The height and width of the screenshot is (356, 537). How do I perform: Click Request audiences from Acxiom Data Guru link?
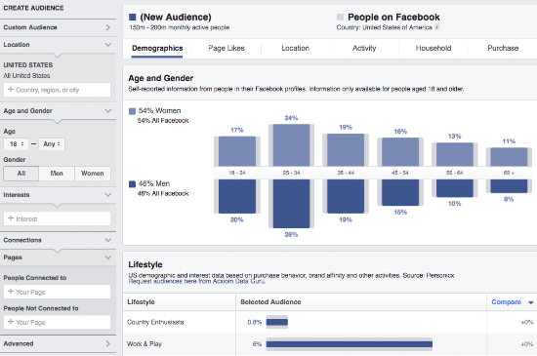click(197, 281)
